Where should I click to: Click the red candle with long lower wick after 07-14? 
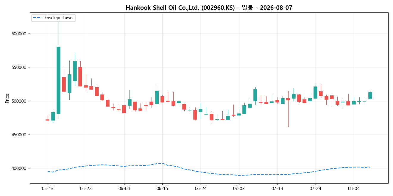pos(288,99)
